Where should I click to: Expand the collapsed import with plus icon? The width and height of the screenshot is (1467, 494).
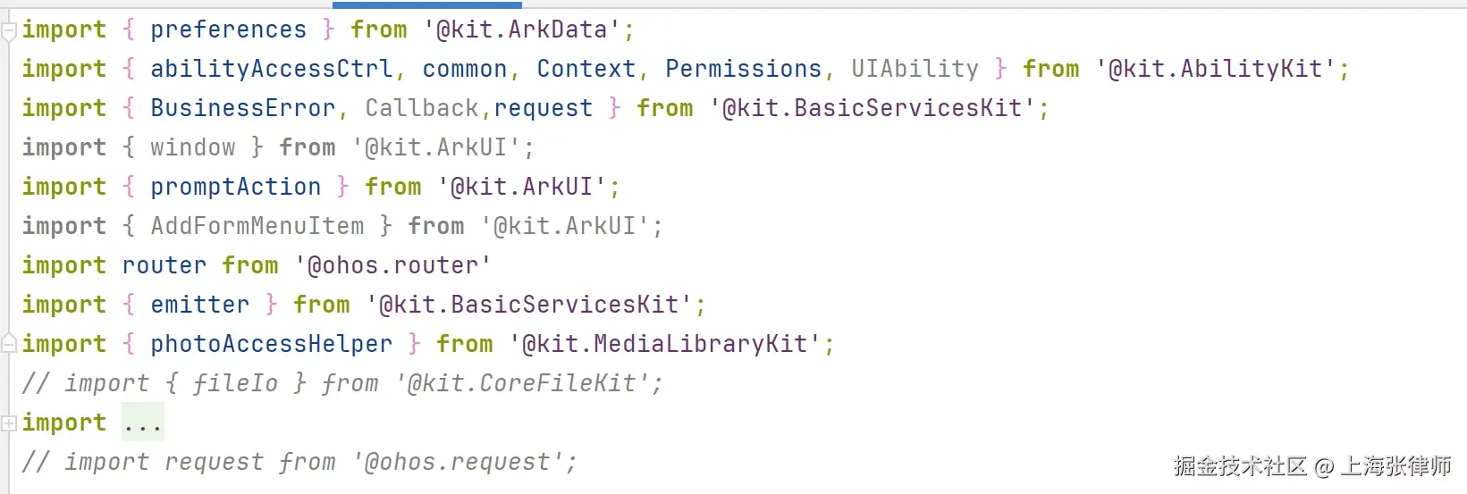coord(9,423)
